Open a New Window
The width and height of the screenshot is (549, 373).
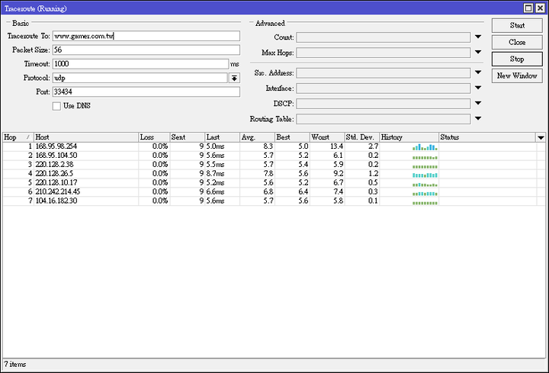click(x=517, y=76)
